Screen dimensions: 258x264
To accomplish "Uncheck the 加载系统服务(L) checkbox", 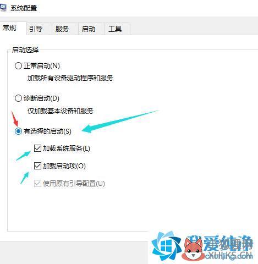I will 37,148.
